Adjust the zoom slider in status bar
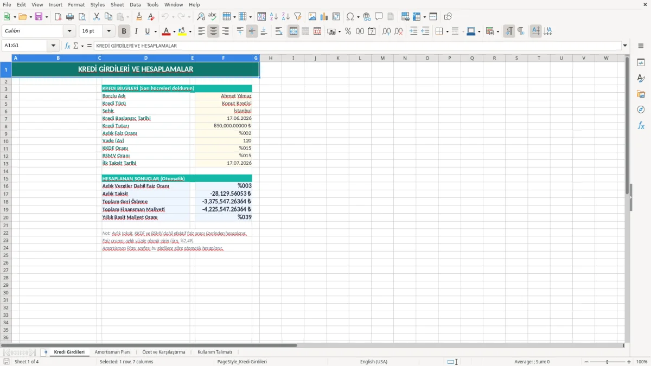 coord(607,362)
